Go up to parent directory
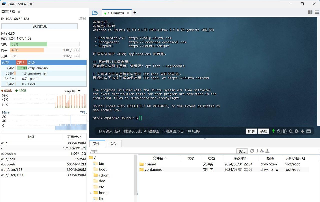 tap(257, 151)
